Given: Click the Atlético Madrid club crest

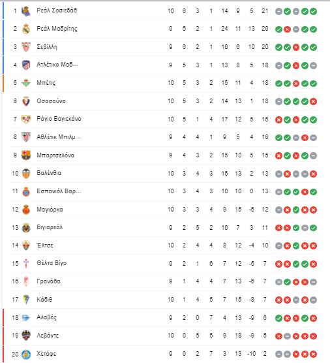Looking at the screenshot, I should point(26,65).
